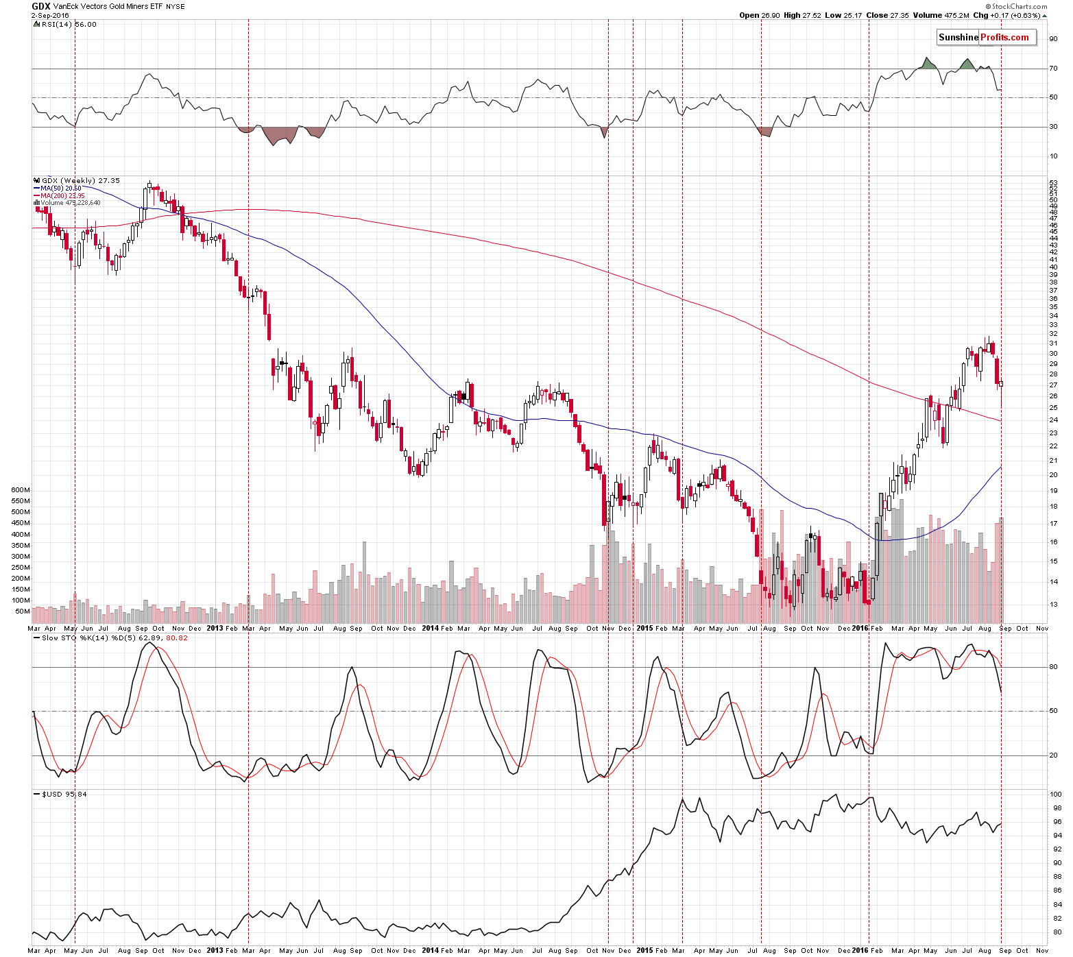The image size is (1073, 957).
Task: Select the GDX ticker title
Action: coord(40,6)
